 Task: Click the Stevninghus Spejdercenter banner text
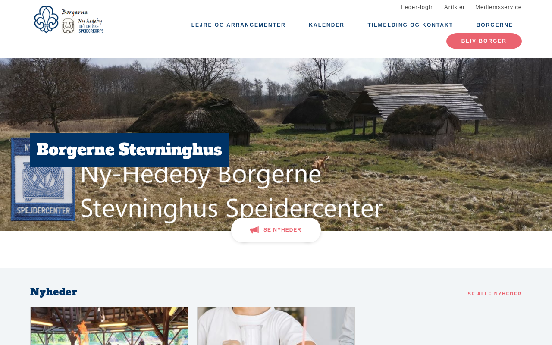point(232,208)
